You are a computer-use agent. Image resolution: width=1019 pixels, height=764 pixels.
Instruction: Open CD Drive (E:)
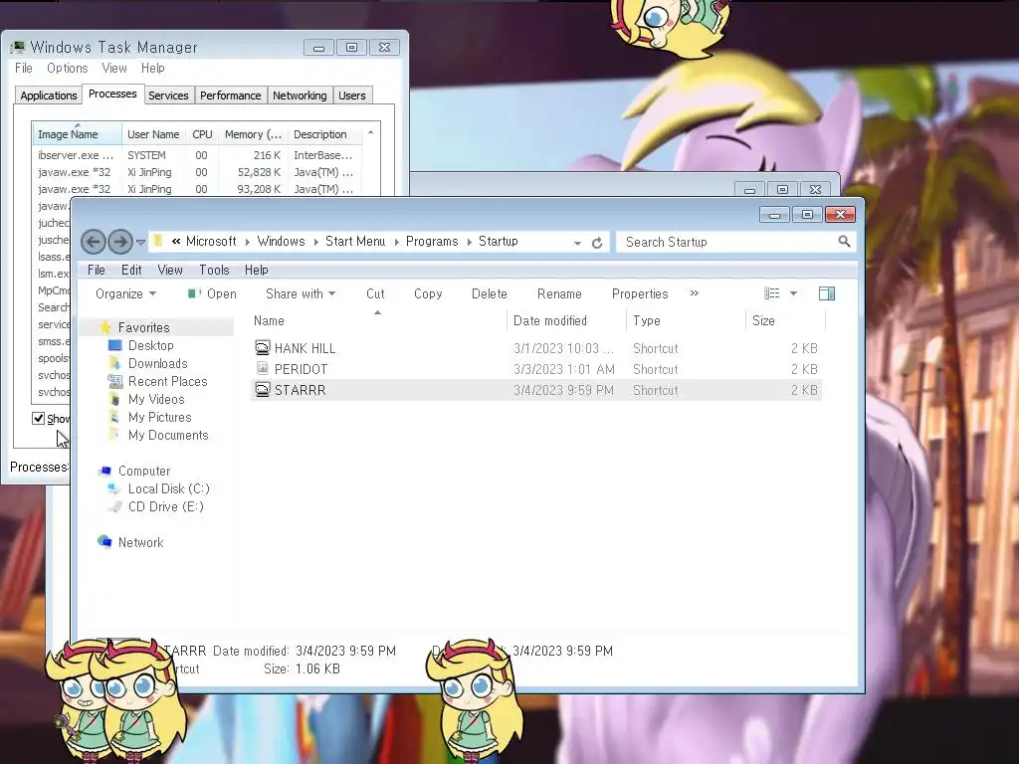166,506
